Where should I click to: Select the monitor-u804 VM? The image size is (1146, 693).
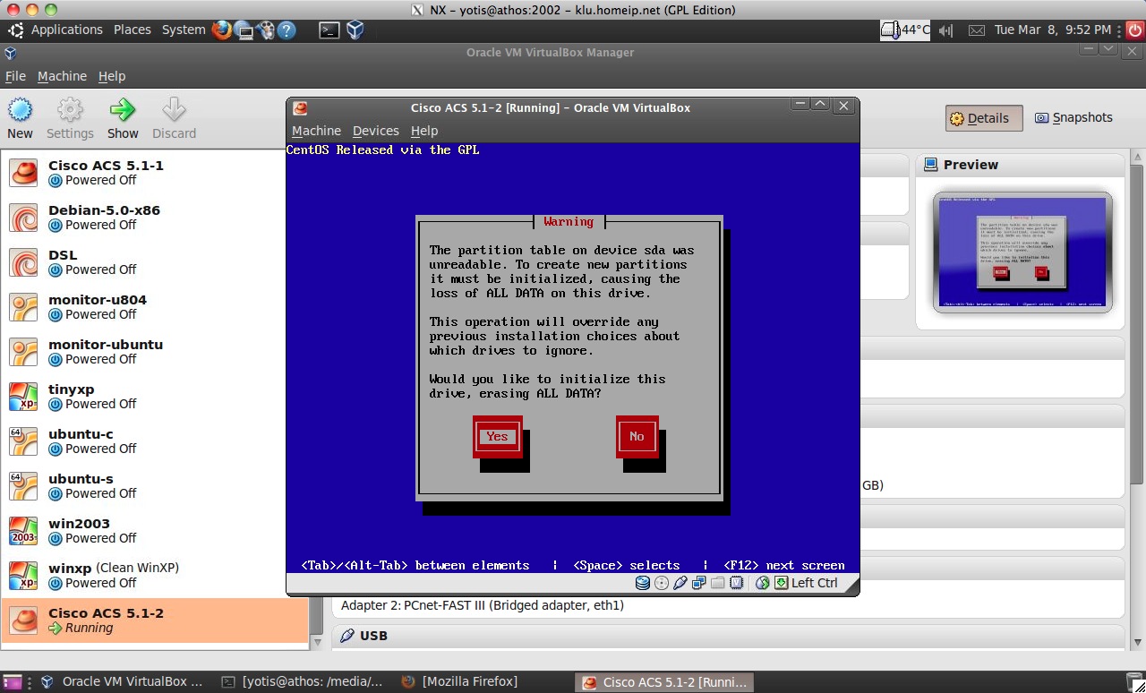pos(155,307)
